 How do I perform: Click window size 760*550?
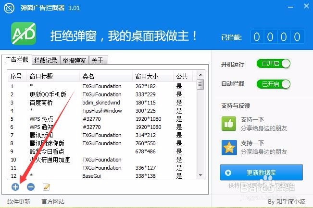point(146,143)
